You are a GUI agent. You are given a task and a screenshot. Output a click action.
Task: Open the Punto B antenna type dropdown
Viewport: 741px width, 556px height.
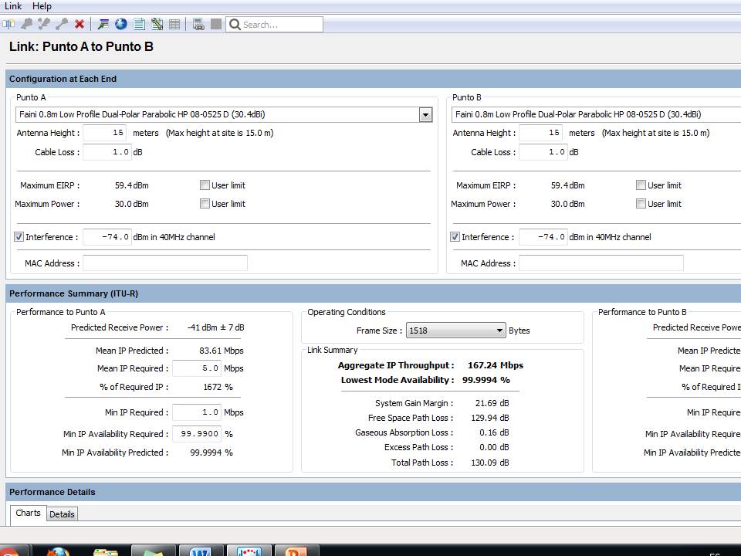pos(597,114)
